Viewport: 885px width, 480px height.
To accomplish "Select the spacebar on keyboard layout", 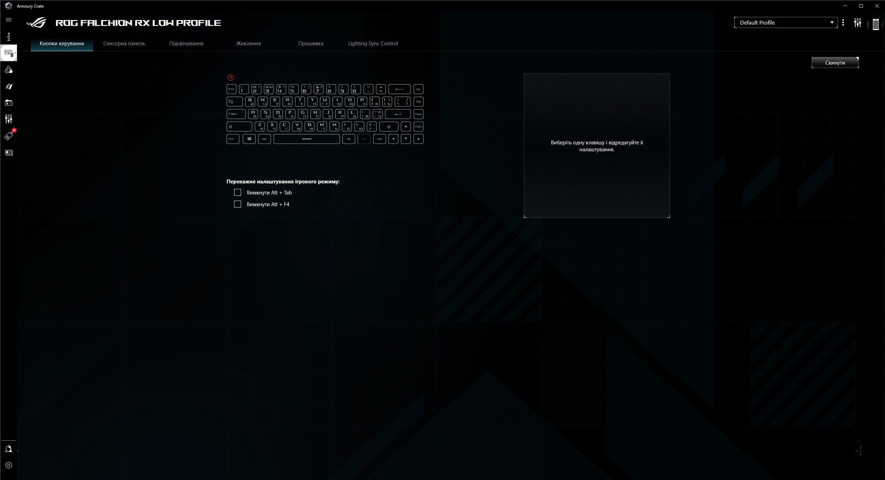I will pos(307,139).
